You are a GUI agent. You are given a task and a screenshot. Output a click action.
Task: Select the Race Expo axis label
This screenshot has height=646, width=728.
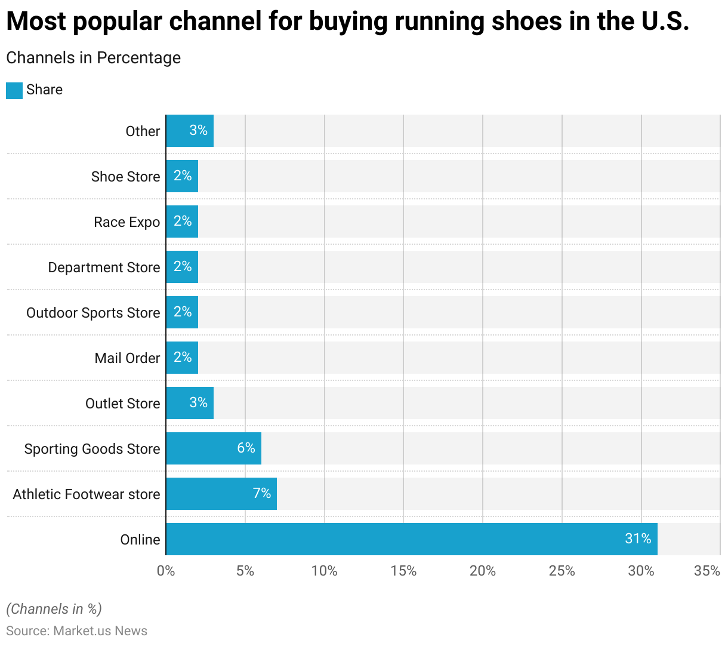tap(127, 222)
